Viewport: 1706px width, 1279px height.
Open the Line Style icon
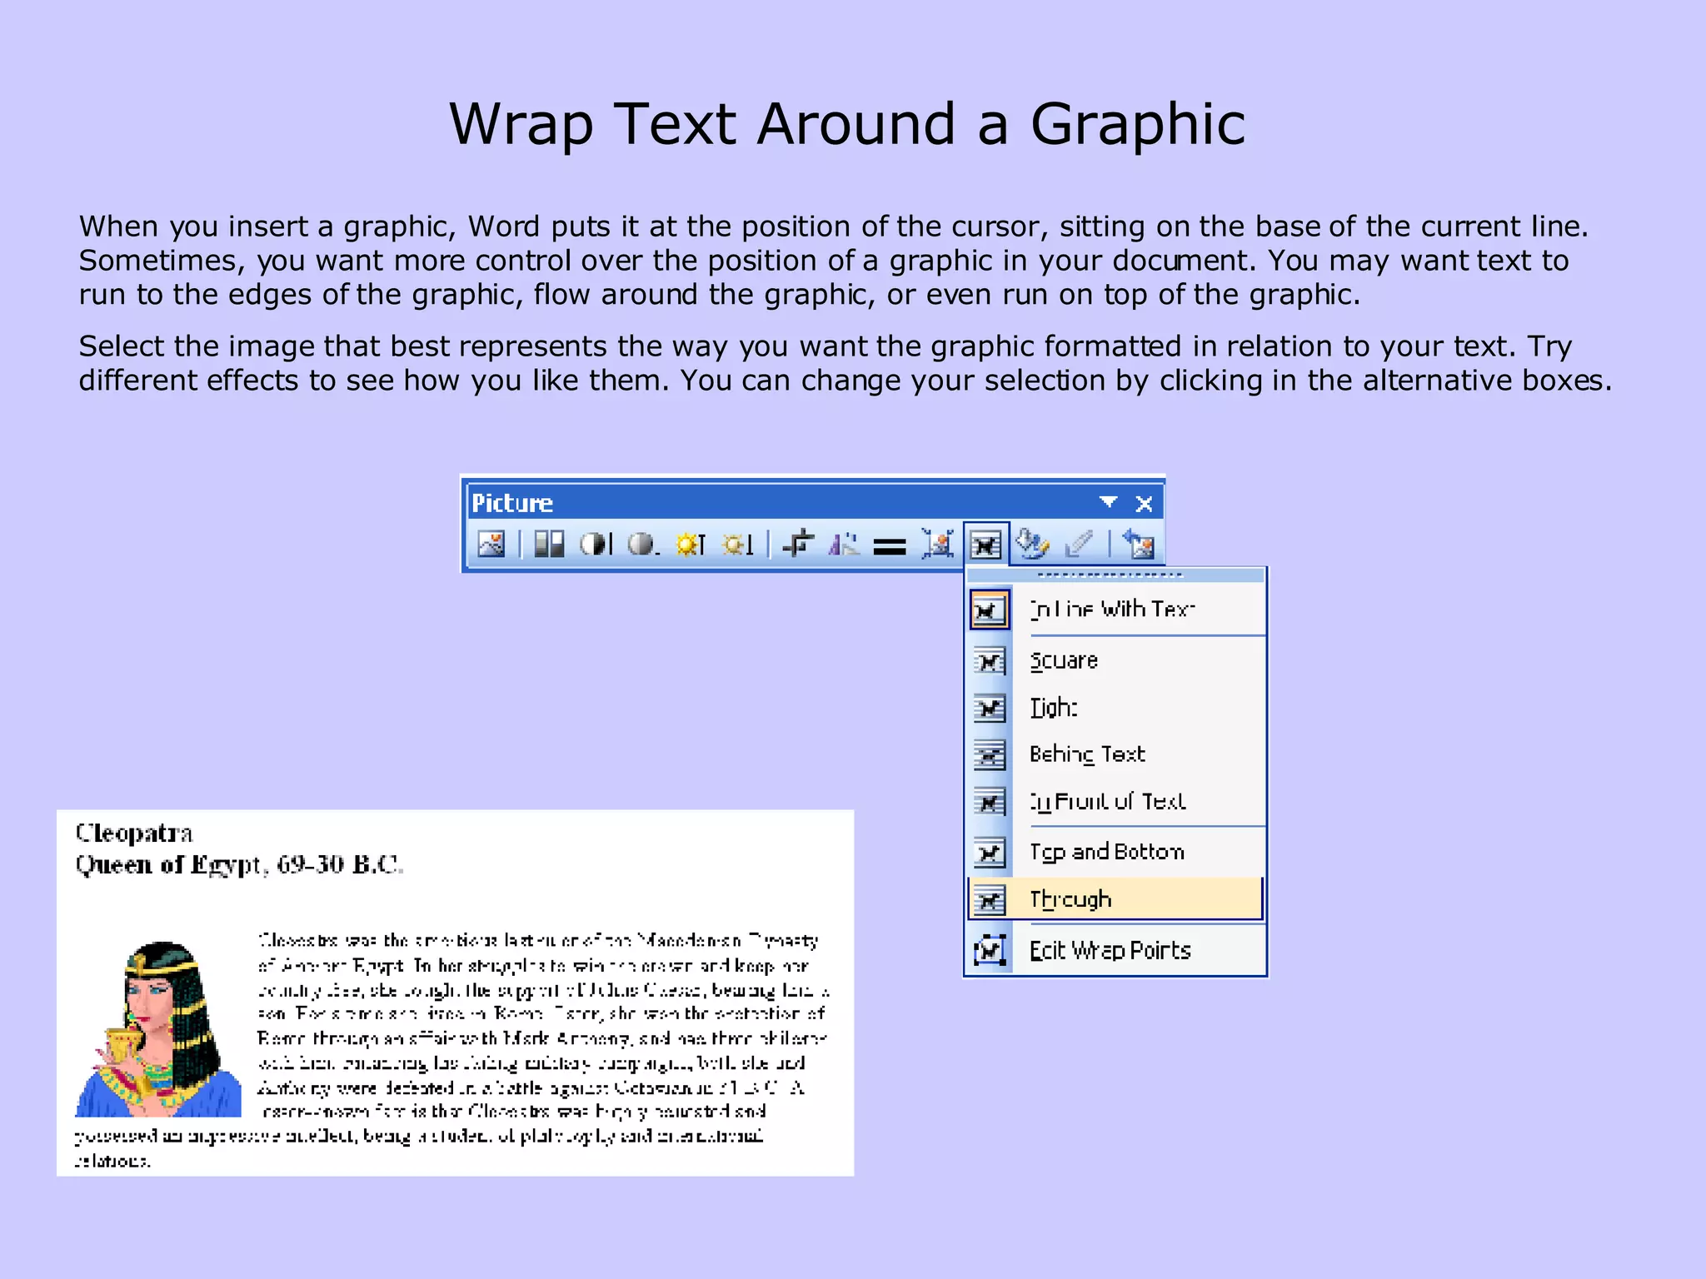[890, 546]
